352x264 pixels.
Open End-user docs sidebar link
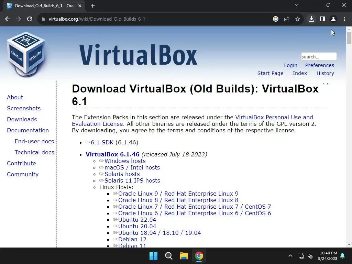point(34,141)
